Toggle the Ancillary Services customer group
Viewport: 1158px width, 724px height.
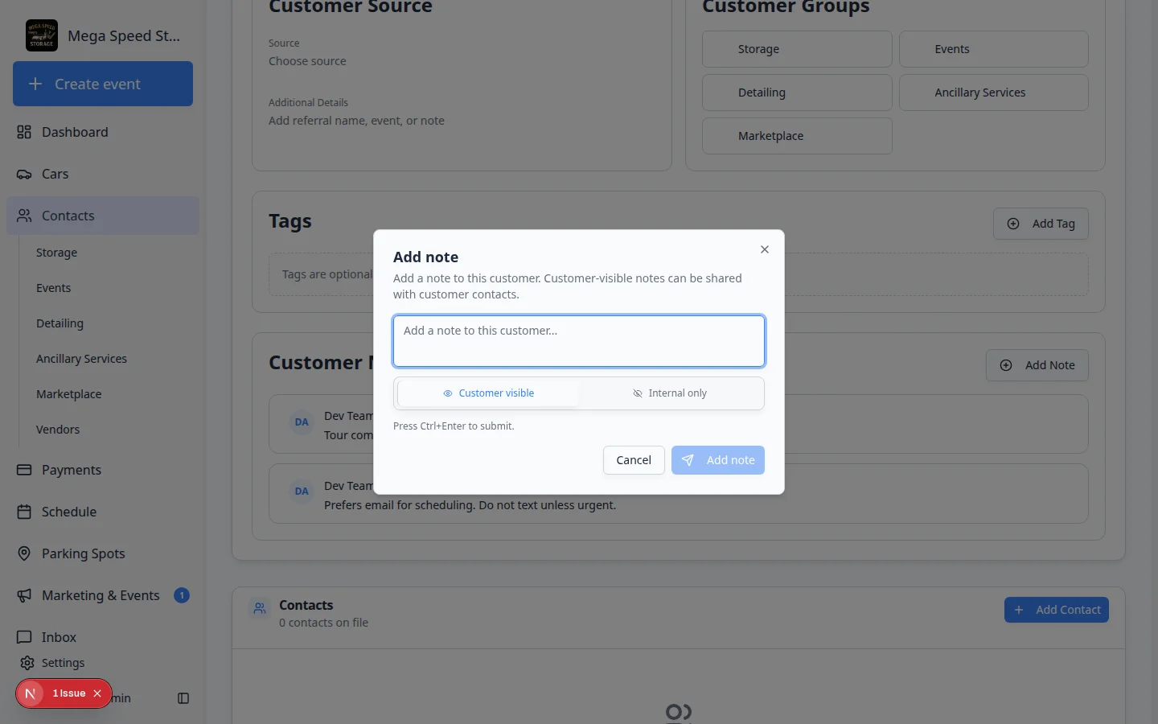[994, 93]
